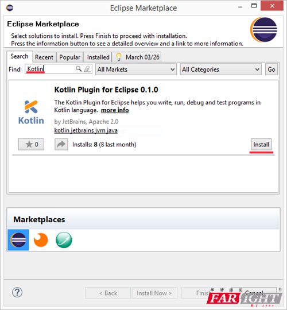
Task: Maximize the Eclipse Marketplace window
Action: [x=254, y=6]
